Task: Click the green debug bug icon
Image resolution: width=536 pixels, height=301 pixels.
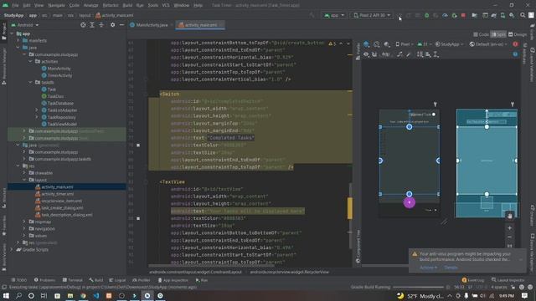Action: [426, 15]
